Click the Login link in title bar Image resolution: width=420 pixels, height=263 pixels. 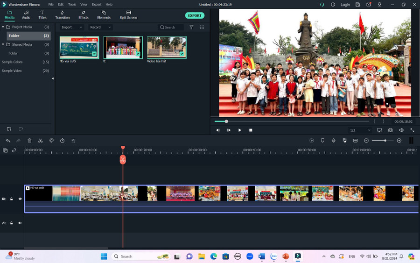(x=345, y=5)
